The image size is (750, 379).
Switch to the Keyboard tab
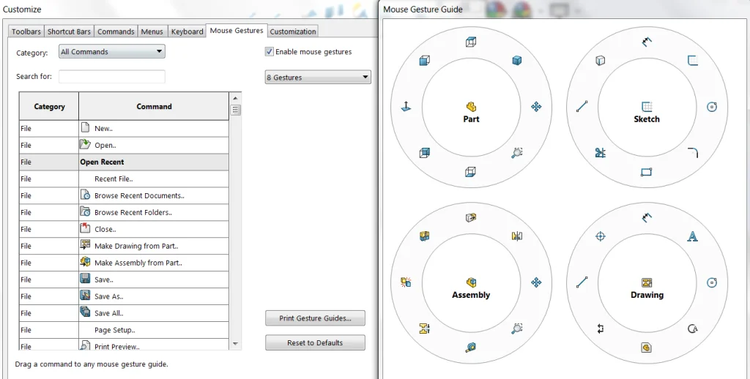tap(187, 31)
